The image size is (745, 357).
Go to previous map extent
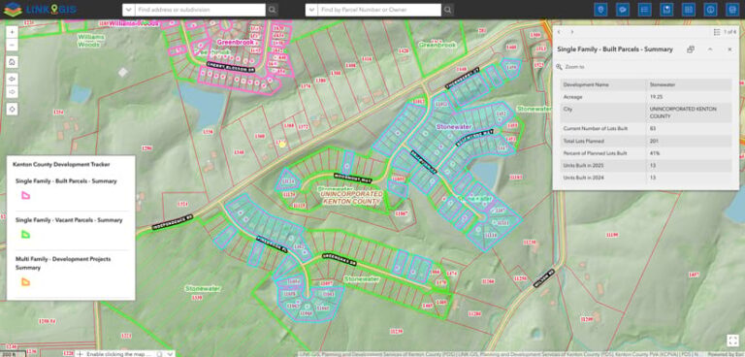coord(13,79)
